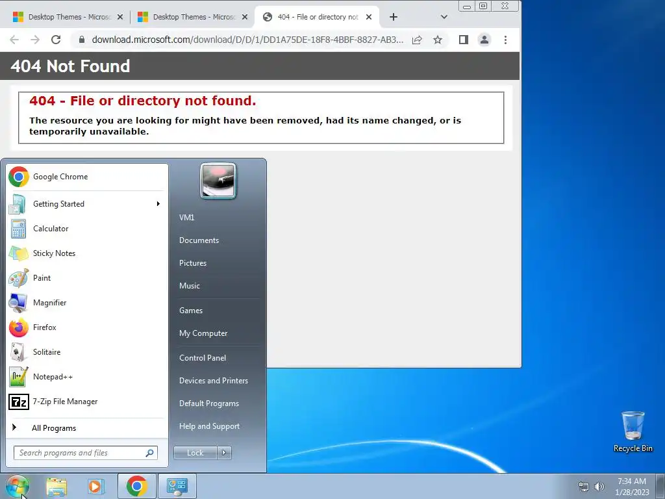
Task: Open the Solitaire game
Action: coord(87,352)
